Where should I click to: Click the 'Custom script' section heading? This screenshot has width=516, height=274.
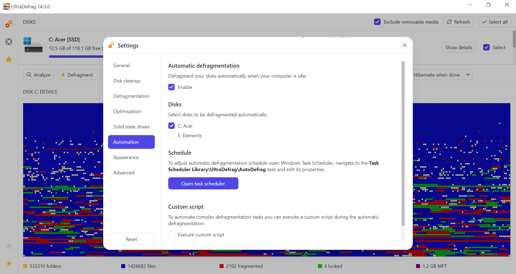(x=186, y=207)
